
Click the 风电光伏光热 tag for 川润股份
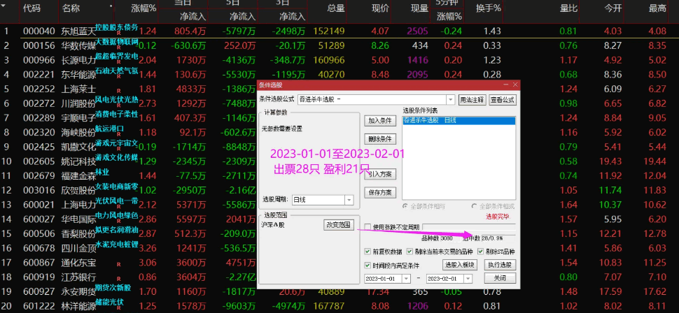117,99
